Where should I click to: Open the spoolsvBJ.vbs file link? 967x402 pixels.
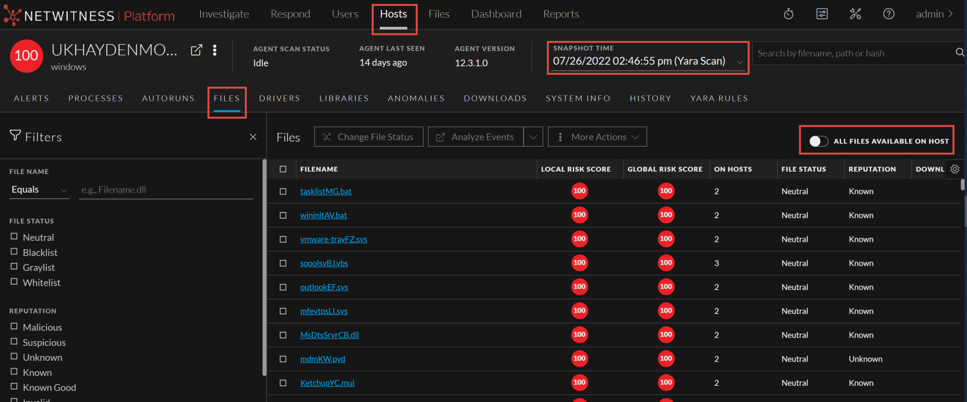pyautogui.click(x=324, y=263)
